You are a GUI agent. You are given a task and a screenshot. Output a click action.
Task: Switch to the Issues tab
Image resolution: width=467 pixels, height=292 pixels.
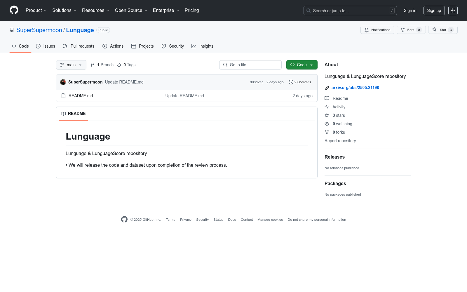46,46
